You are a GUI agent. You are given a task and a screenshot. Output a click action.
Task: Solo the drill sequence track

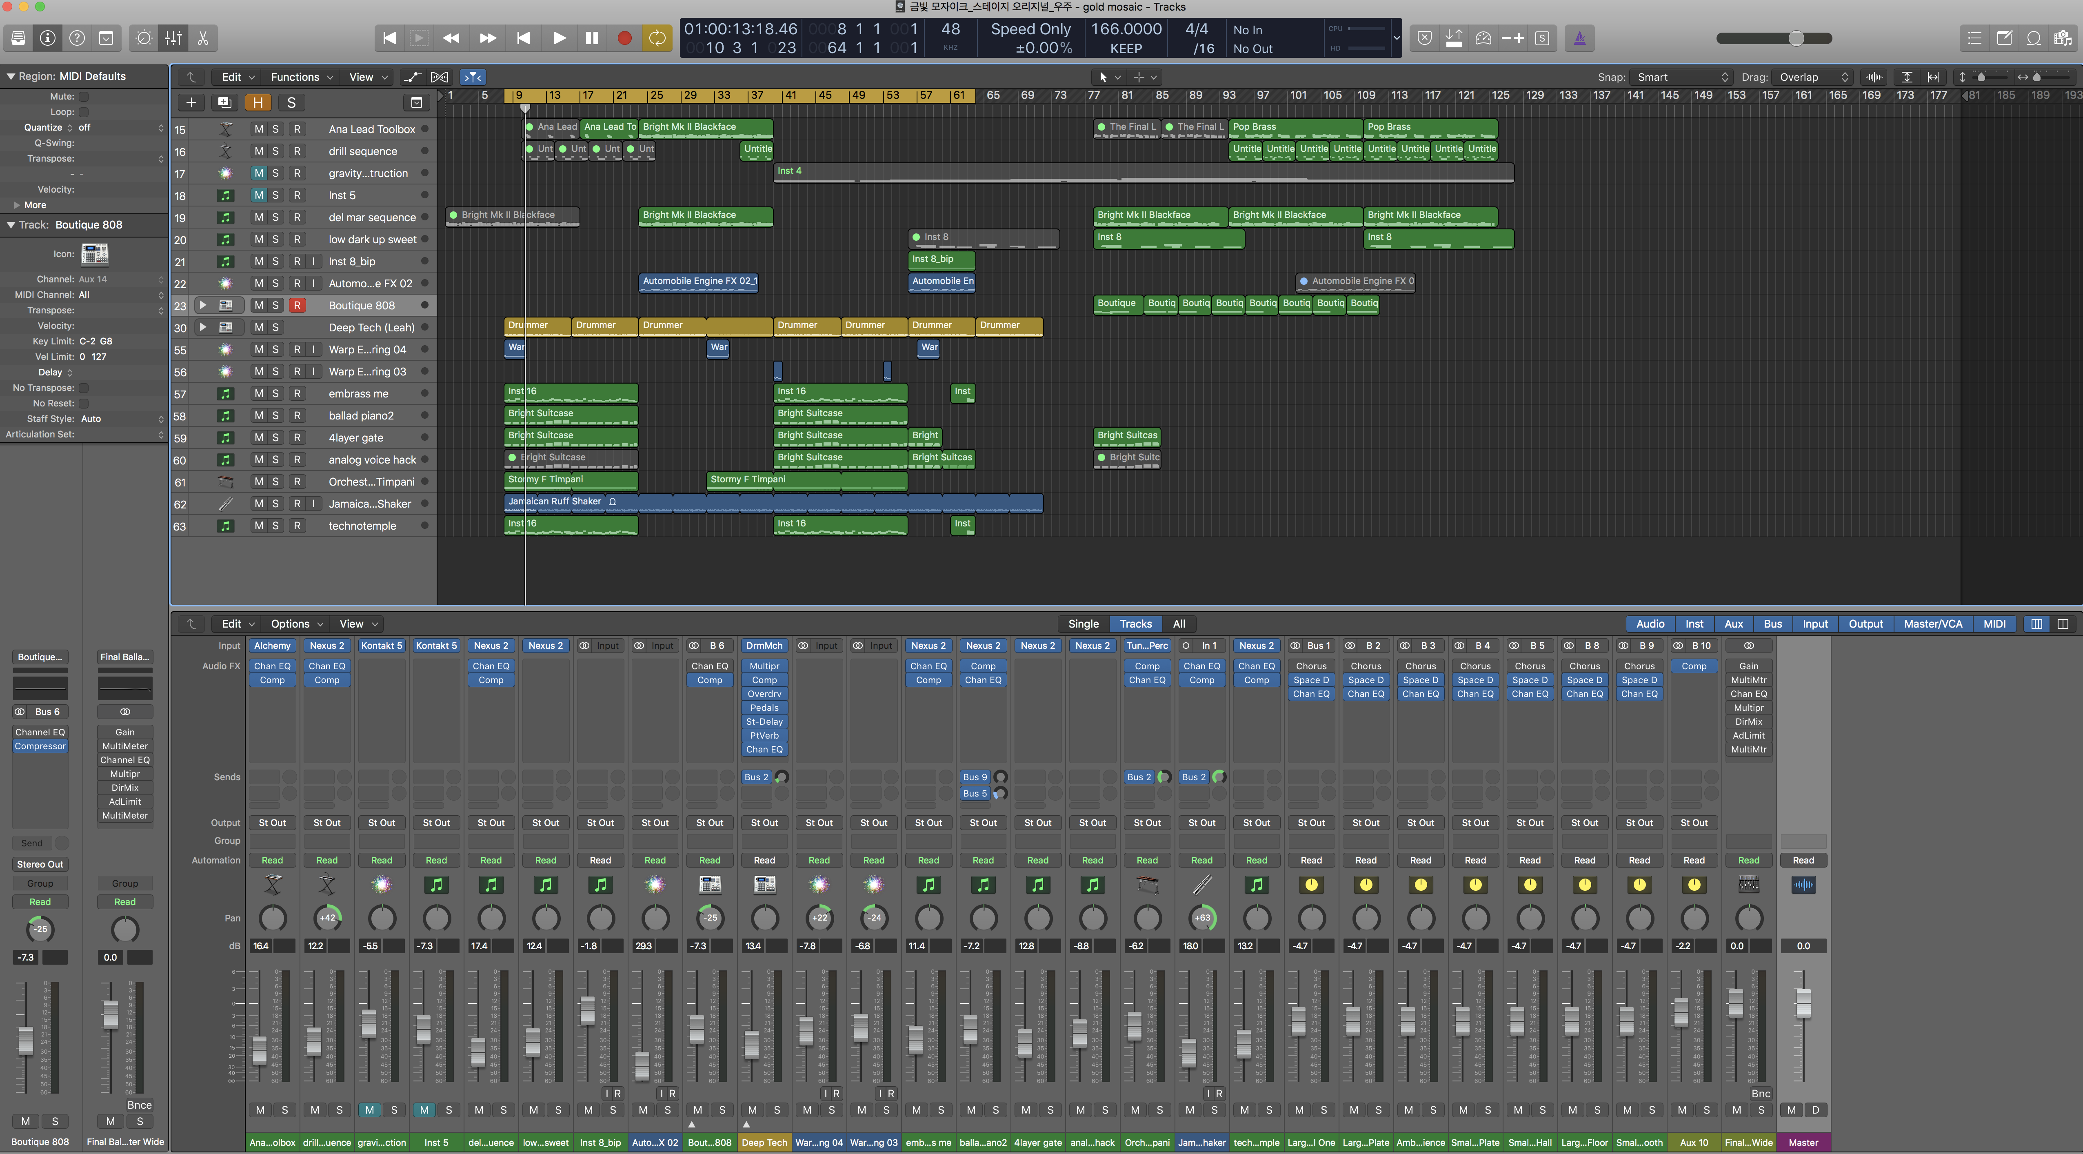(276, 151)
